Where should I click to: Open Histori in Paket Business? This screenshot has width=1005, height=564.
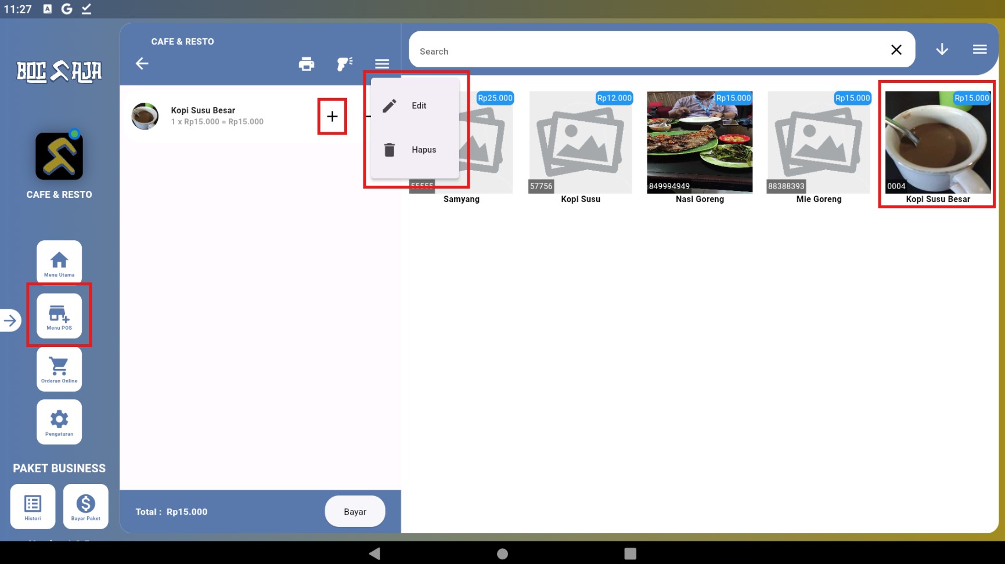[33, 507]
